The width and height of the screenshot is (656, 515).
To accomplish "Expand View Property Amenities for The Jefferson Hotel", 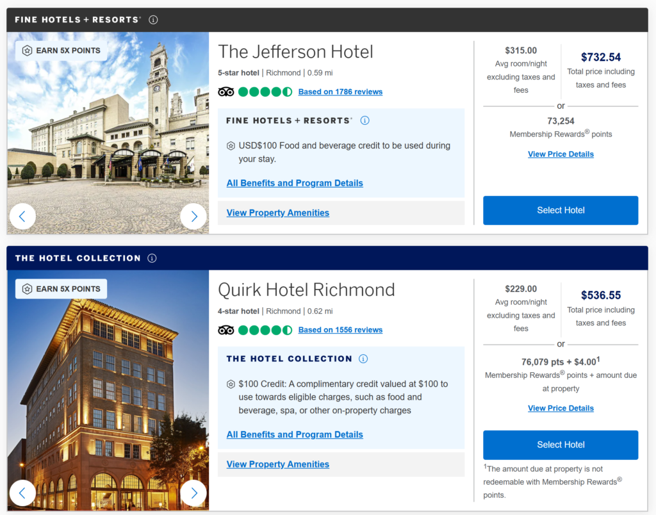I will 278,213.
